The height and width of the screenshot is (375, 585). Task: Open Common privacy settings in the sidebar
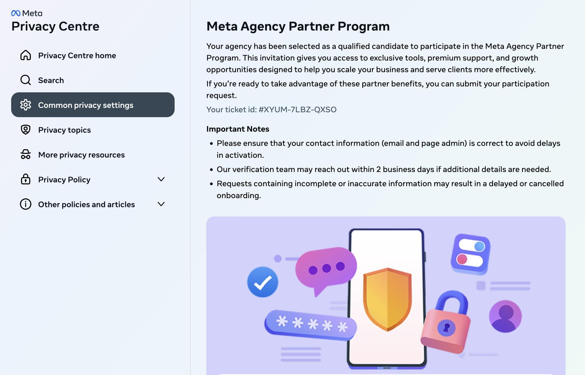coord(86,105)
